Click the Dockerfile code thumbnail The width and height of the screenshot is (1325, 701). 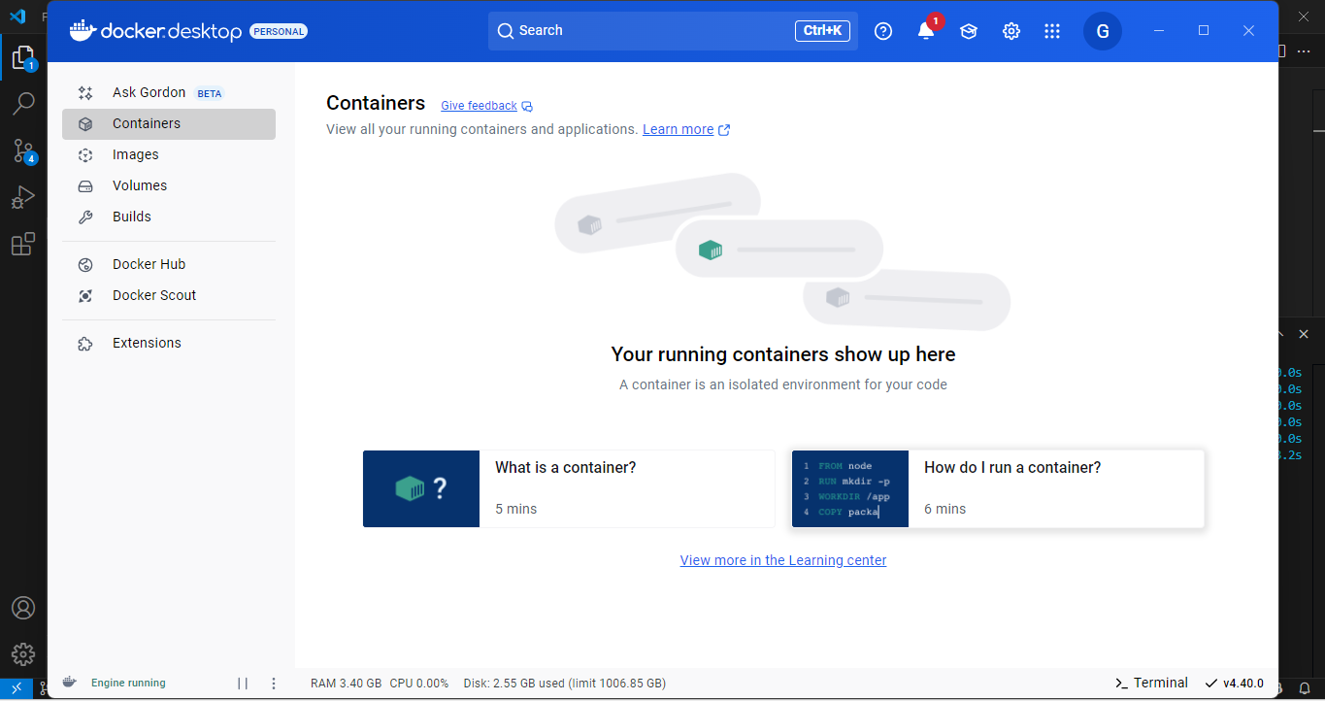850,488
